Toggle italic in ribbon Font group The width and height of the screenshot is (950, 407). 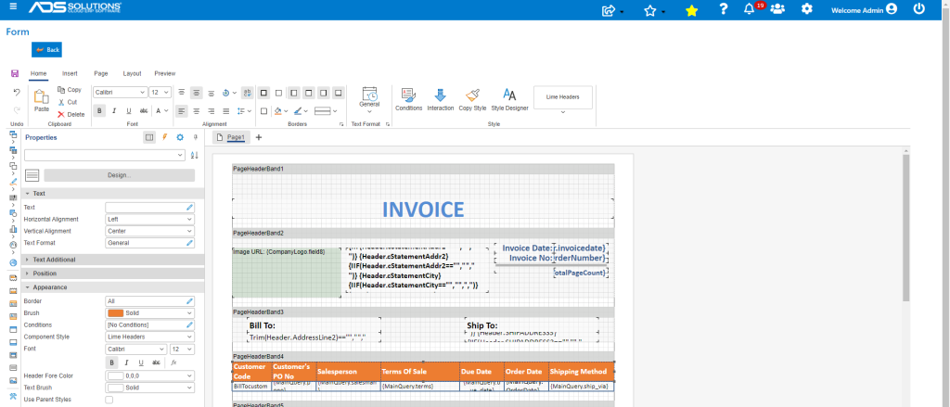[114, 111]
